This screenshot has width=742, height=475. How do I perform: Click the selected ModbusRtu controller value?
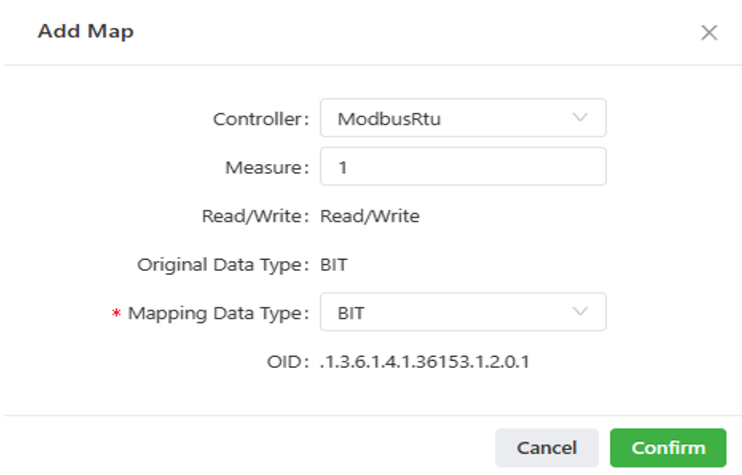389,119
